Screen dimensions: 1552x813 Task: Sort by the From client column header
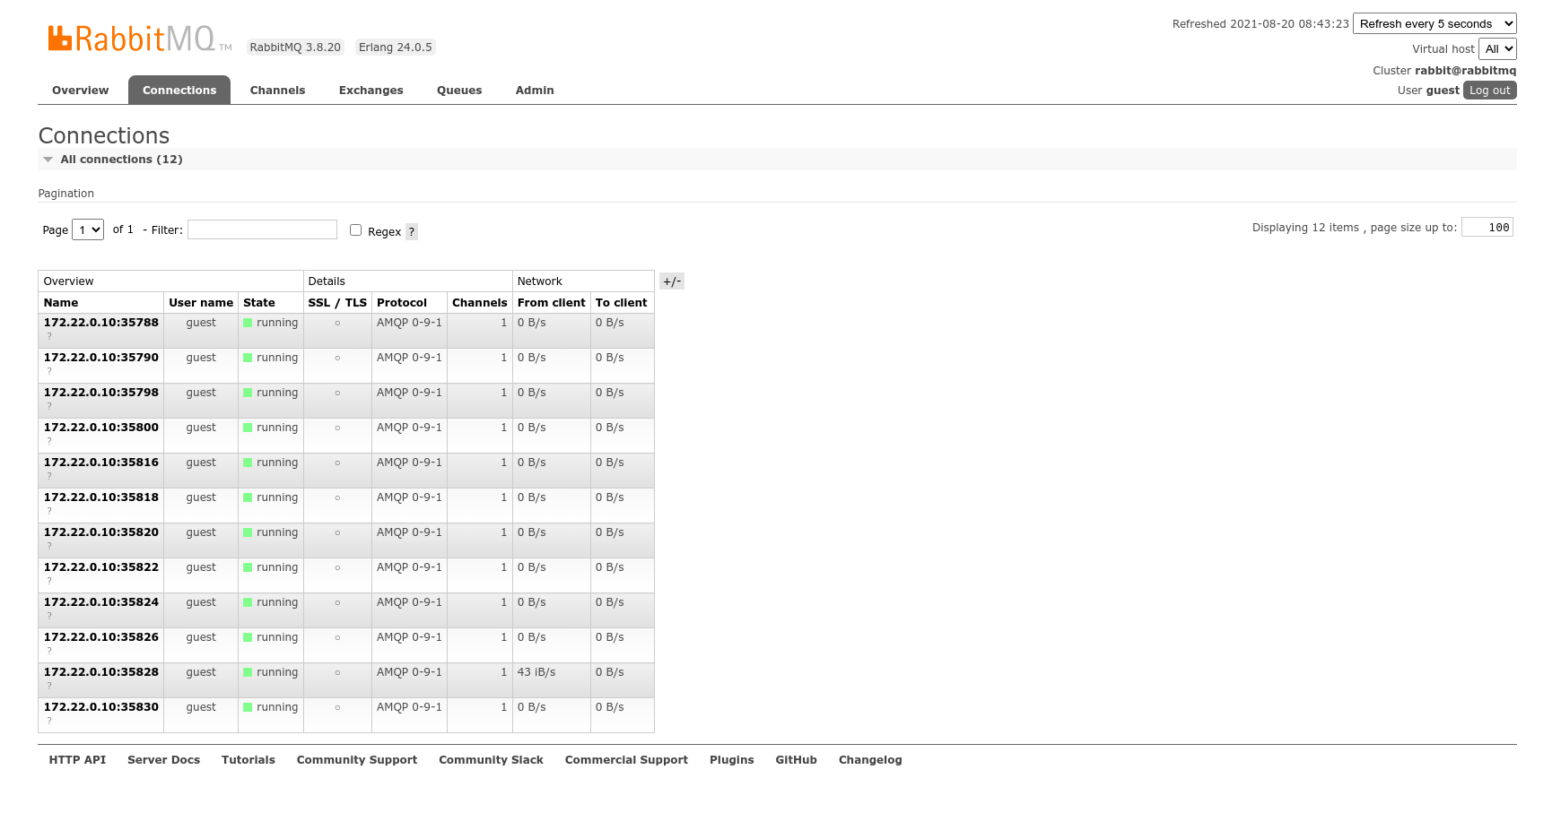(x=552, y=303)
